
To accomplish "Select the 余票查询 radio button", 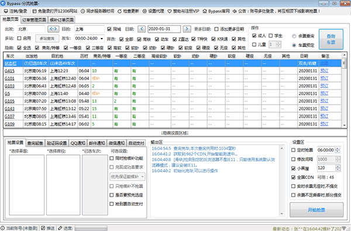I will (x=294, y=36).
